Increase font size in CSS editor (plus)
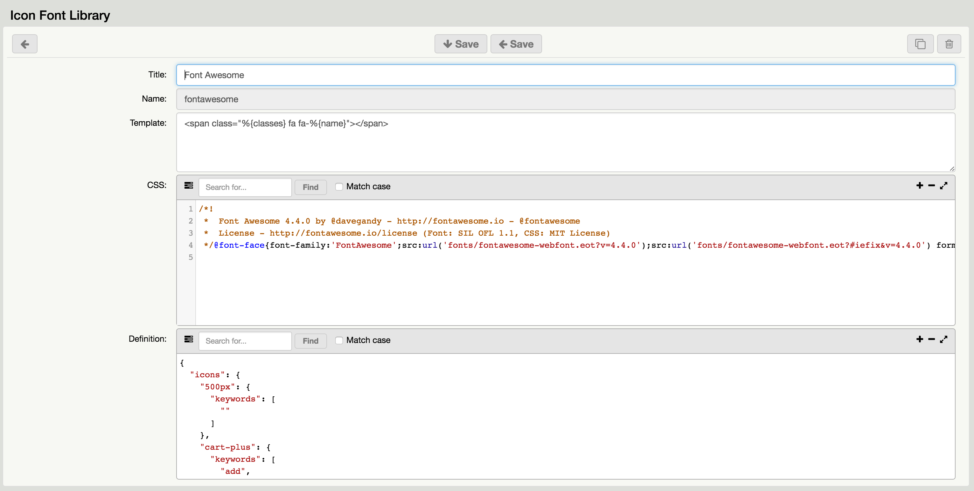 [920, 186]
